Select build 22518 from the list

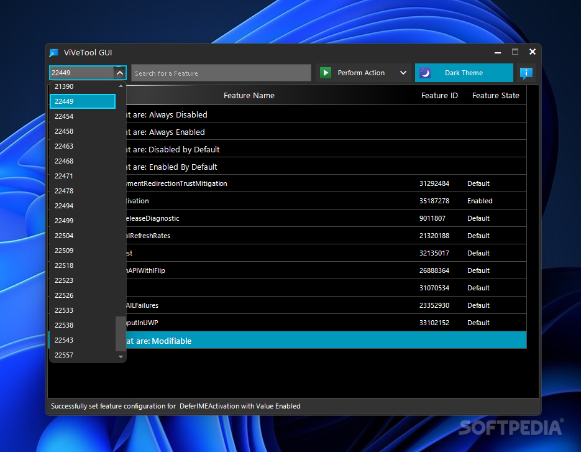point(83,265)
